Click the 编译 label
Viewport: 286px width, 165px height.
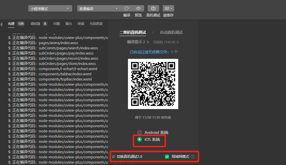[127, 15]
